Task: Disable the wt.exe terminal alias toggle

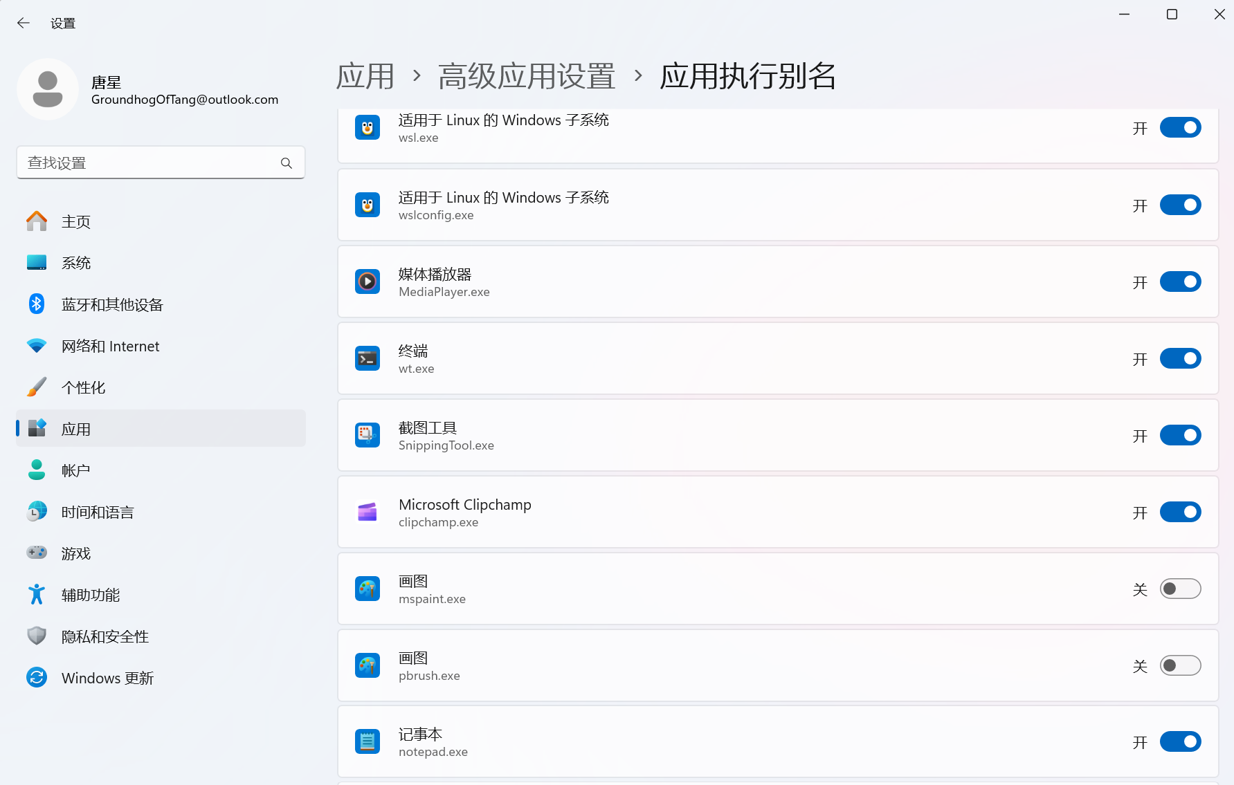Action: (x=1180, y=358)
